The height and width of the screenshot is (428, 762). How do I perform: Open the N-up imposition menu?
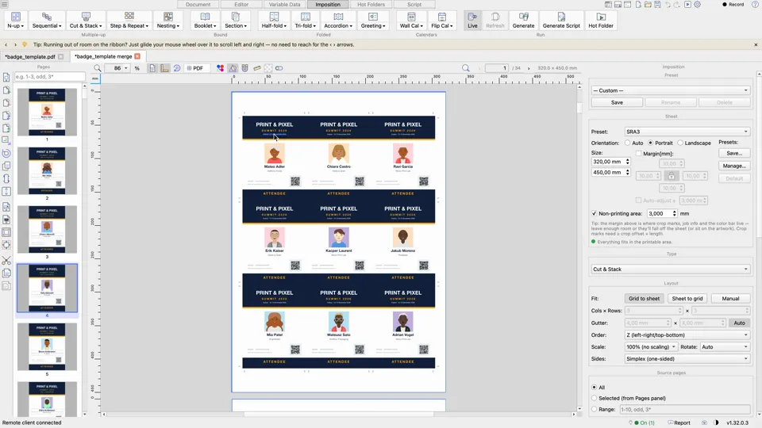(x=16, y=21)
